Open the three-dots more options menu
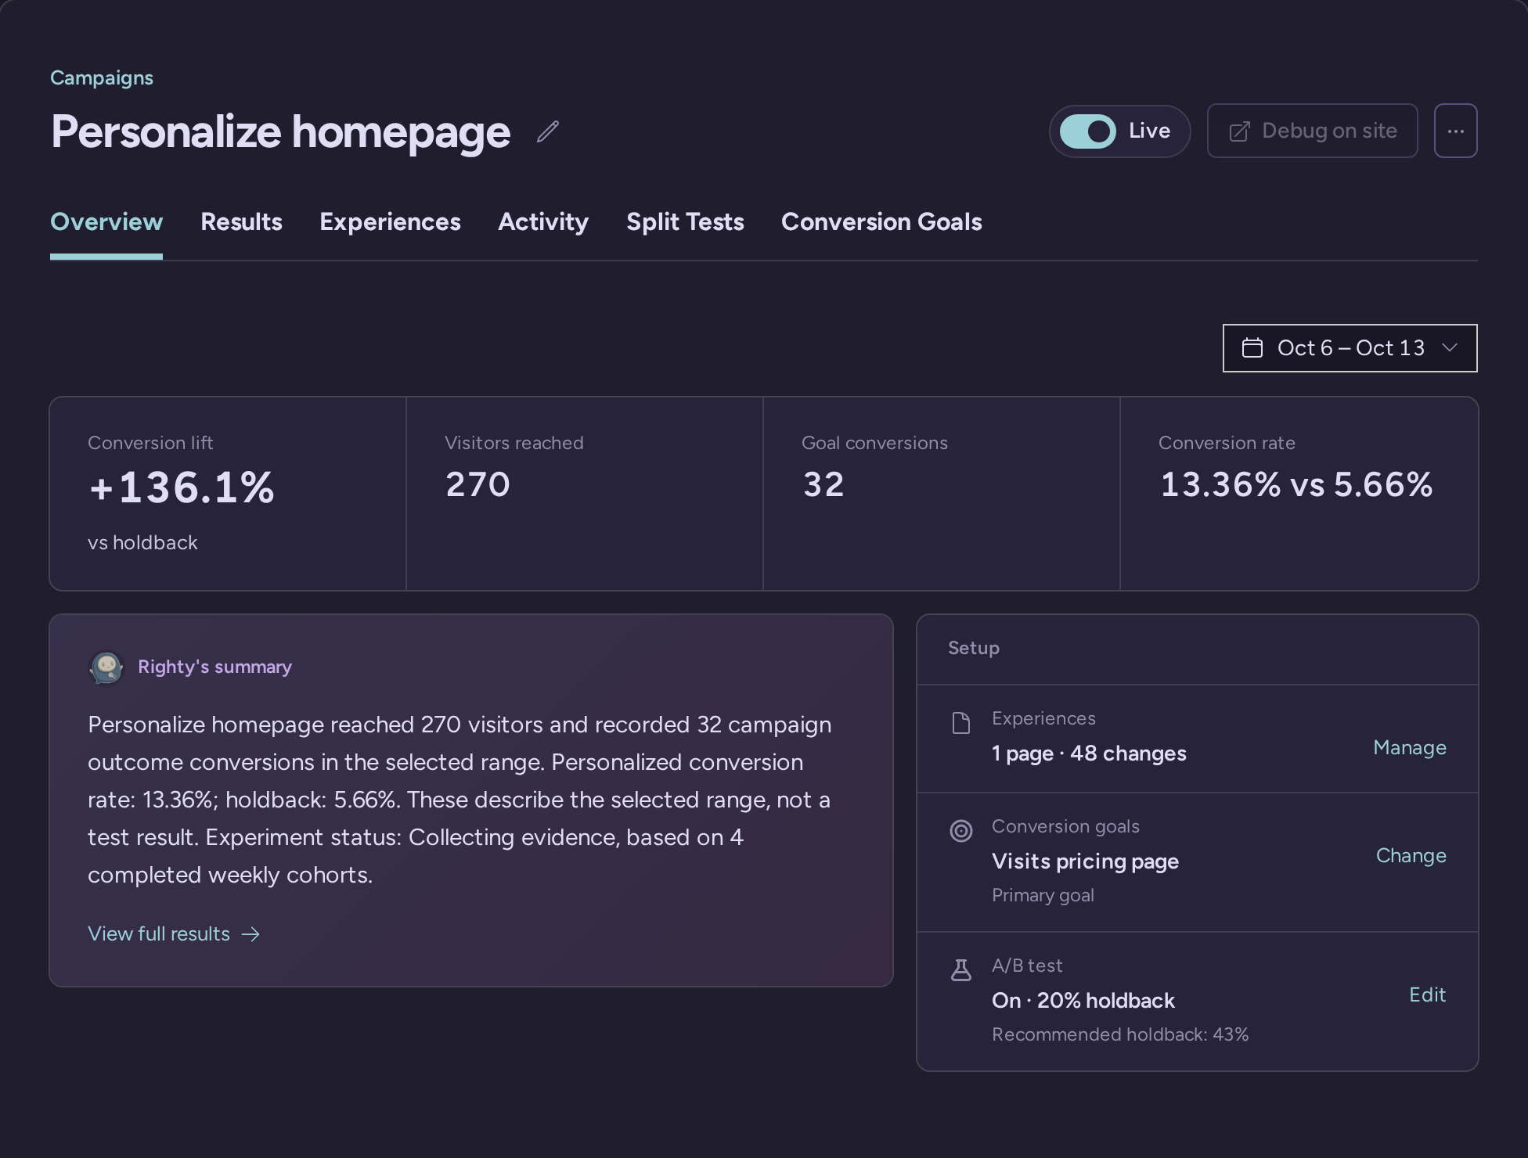Screen dimensions: 1528x1158 click(x=1455, y=131)
